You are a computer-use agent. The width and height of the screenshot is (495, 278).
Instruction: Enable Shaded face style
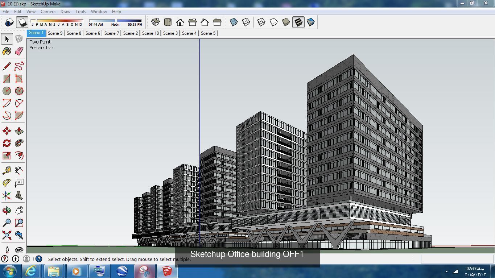286,22
